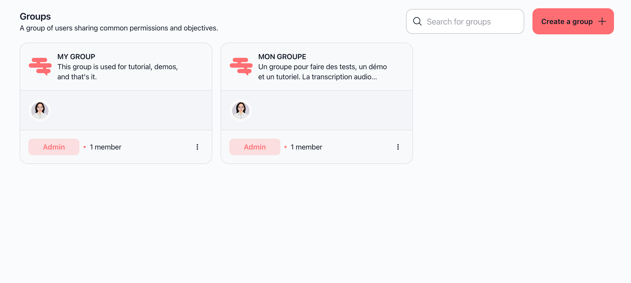Viewport: 631px width, 283px height.
Task: Click 1 member label in MY GROUP
Action: click(x=105, y=147)
